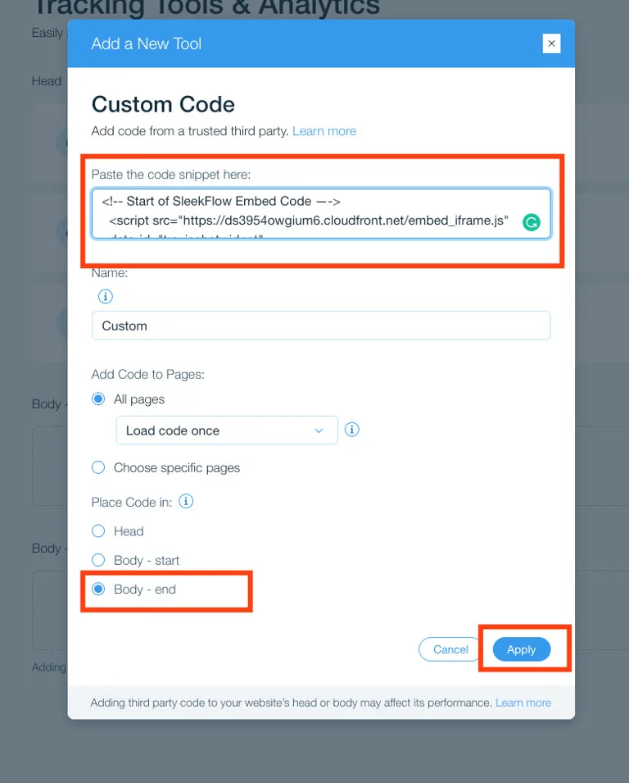Select Body - start placement option
The width and height of the screenshot is (629, 783).
tap(98, 560)
